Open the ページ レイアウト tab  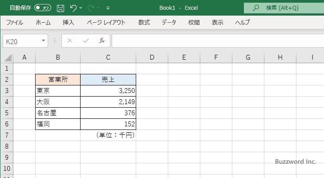point(106,22)
